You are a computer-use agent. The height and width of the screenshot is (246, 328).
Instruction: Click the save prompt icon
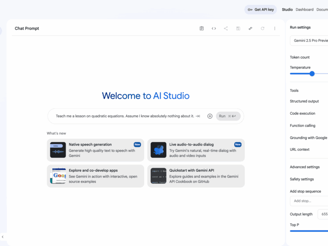tap(238, 28)
